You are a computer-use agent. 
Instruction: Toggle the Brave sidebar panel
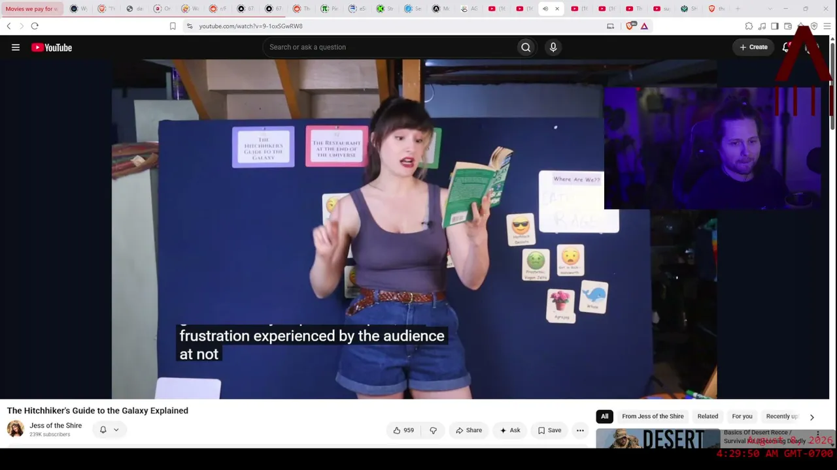[775, 26]
